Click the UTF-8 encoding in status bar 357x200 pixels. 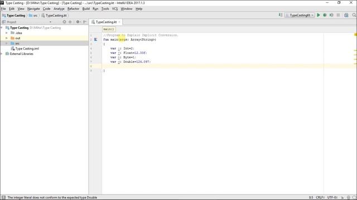(332, 198)
